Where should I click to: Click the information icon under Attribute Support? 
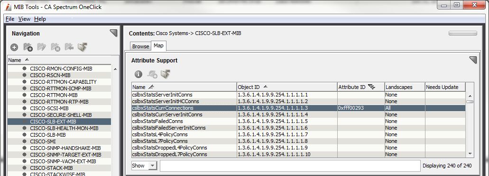pos(138,74)
